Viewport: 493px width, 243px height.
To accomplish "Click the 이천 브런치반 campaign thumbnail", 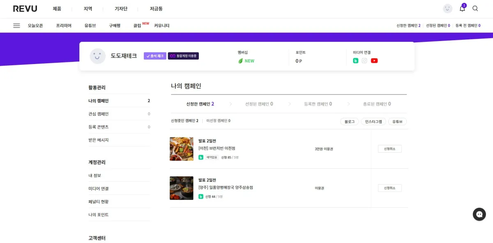I will click(x=182, y=149).
